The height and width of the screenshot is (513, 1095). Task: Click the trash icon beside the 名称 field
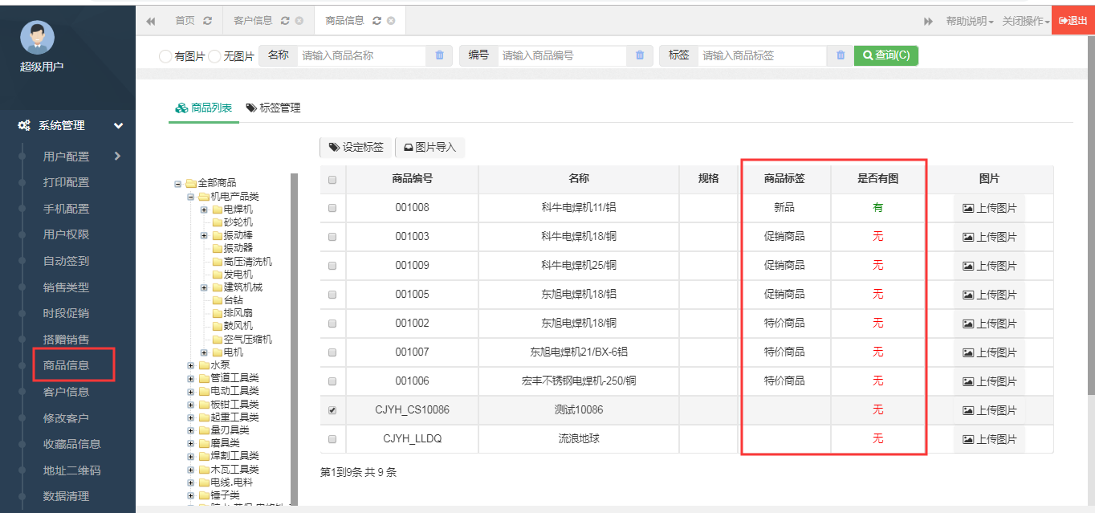click(439, 55)
